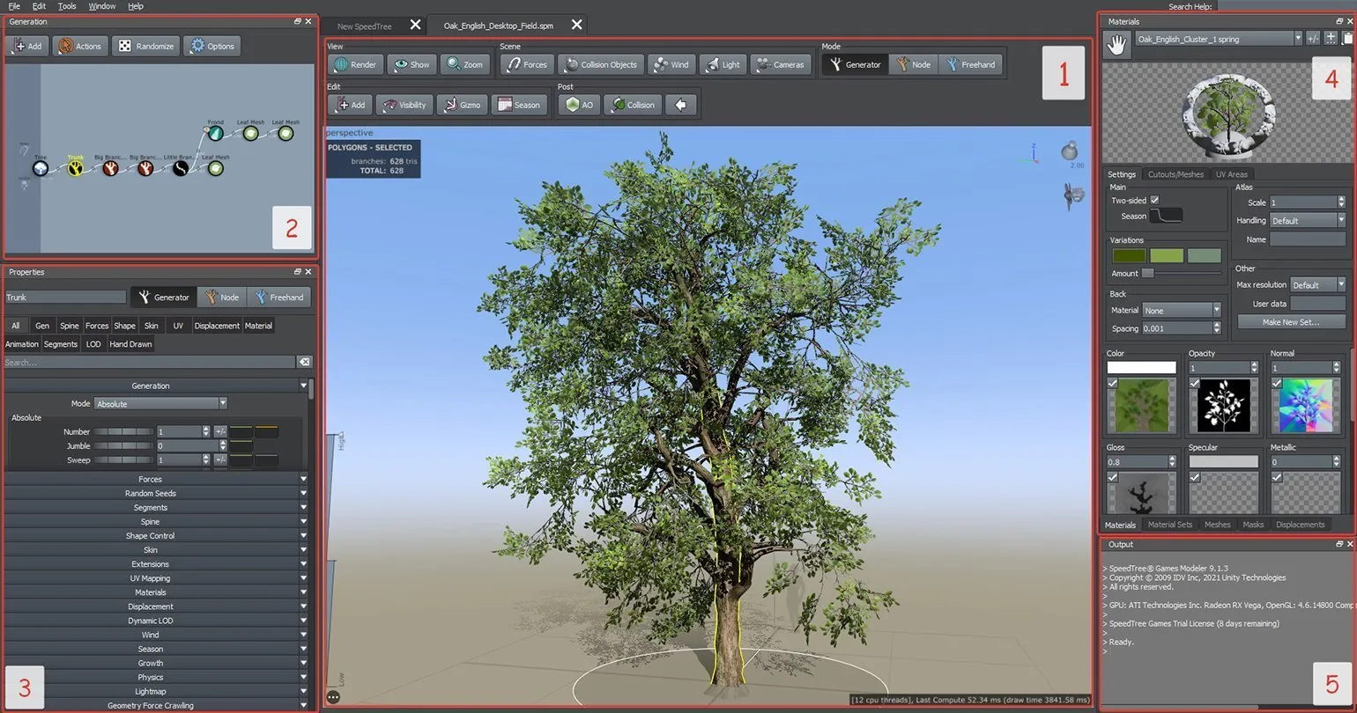Open the Tools menu
The height and width of the screenshot is (713, 1357).
[x=67, y=6]
